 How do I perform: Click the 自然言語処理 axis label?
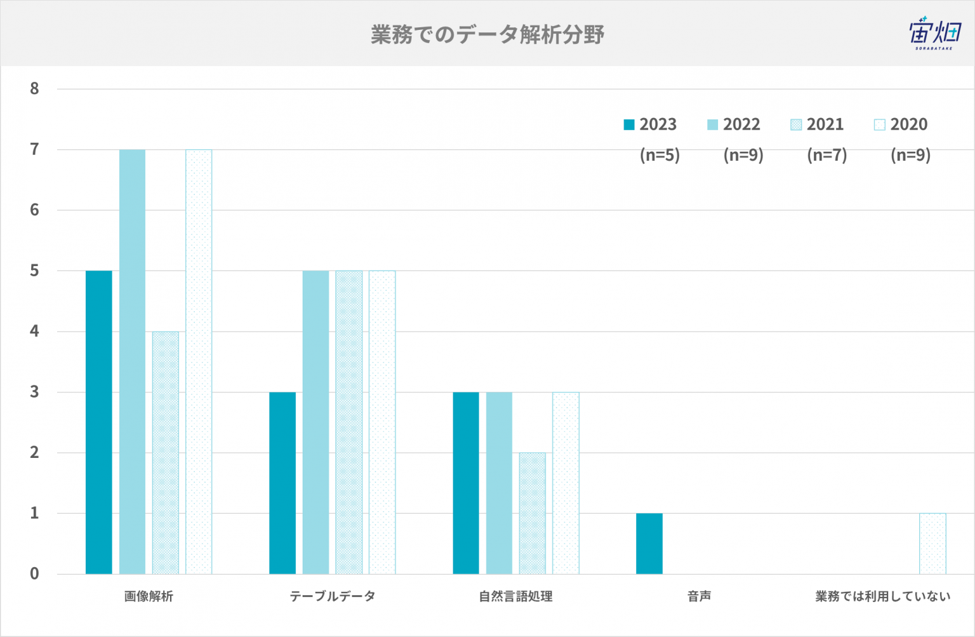point(516,596)
